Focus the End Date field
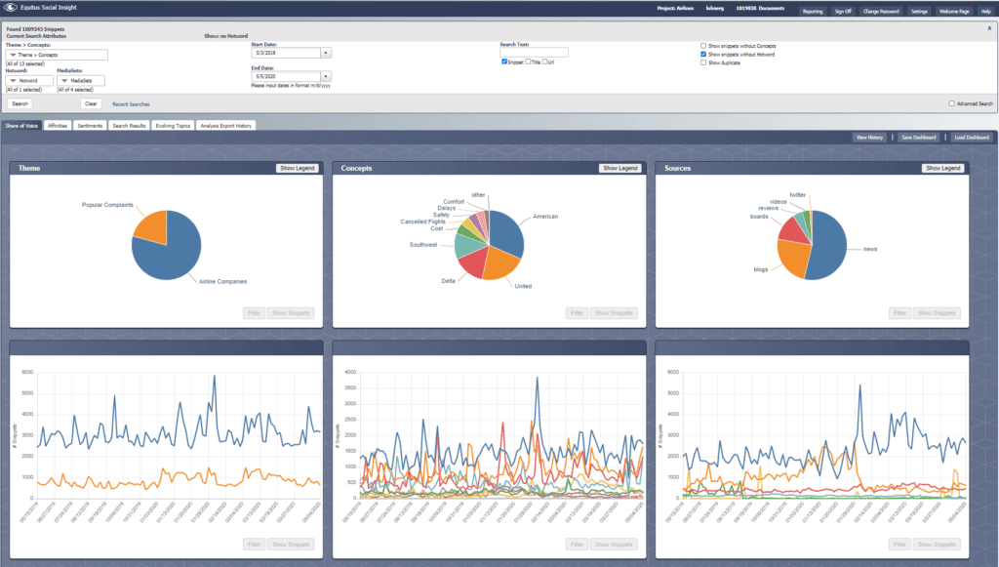Viewport: 999px width, 567px height. [x=286, y=76]
